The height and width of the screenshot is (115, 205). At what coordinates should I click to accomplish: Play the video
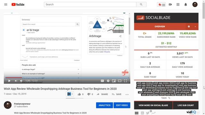coord(9,81)
